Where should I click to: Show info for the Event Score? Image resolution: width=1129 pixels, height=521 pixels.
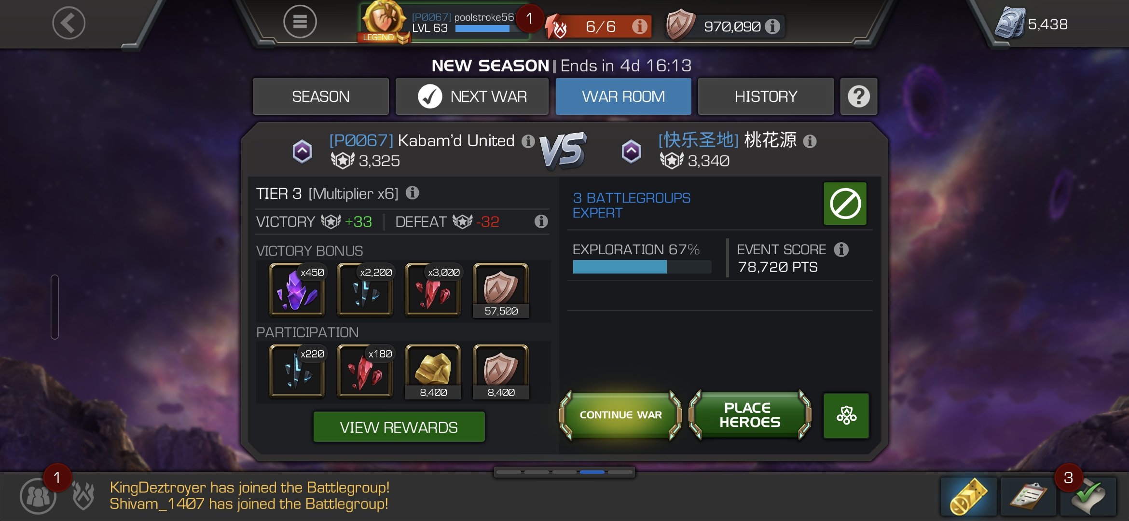coord(841,249)
